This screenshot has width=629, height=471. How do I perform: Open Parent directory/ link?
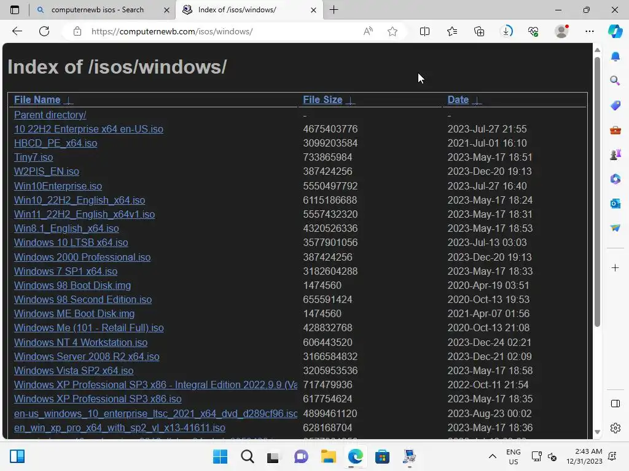click(x=50, y=115)
